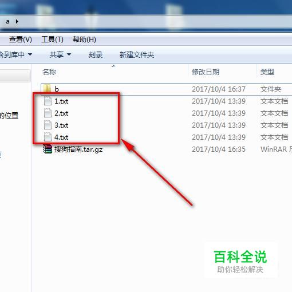The image size is (292, 292).
Task: Select the folder icon of b
Action: (47, 89)
